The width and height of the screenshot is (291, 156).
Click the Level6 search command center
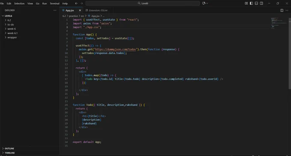coord(143,3)
